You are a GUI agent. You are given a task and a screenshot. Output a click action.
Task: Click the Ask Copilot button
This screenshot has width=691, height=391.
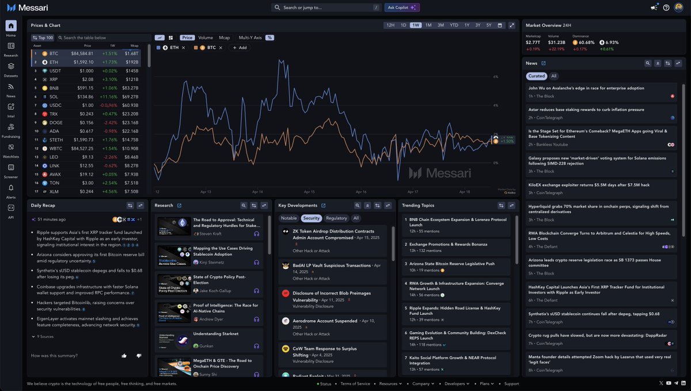(x=403, y=7)
